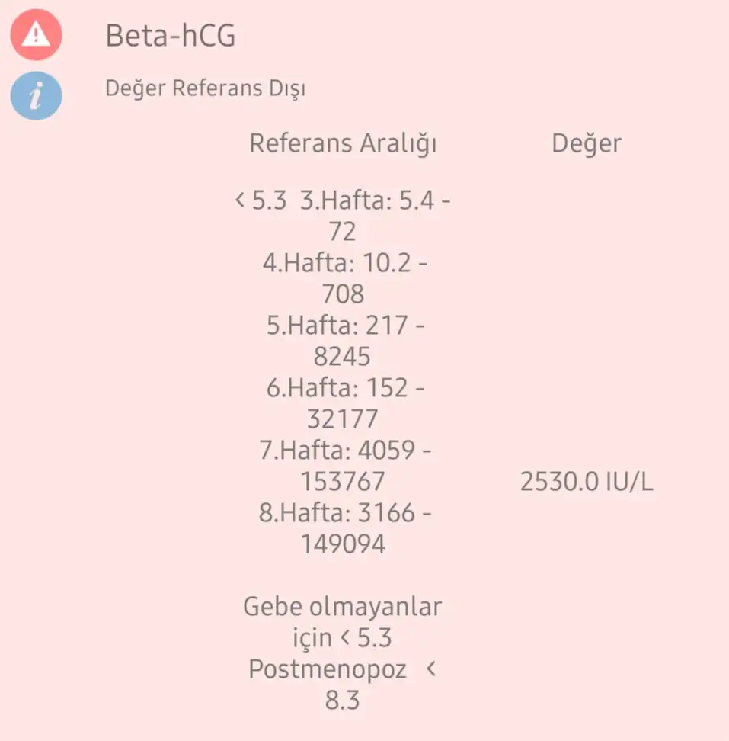Click the 4.Hafta: 10.2 reference line
The height and width of the screenshot is (741, 729).
345,263
